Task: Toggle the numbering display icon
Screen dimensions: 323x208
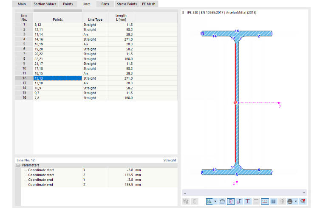Action: pyautogui.click(x=265, y=201)
